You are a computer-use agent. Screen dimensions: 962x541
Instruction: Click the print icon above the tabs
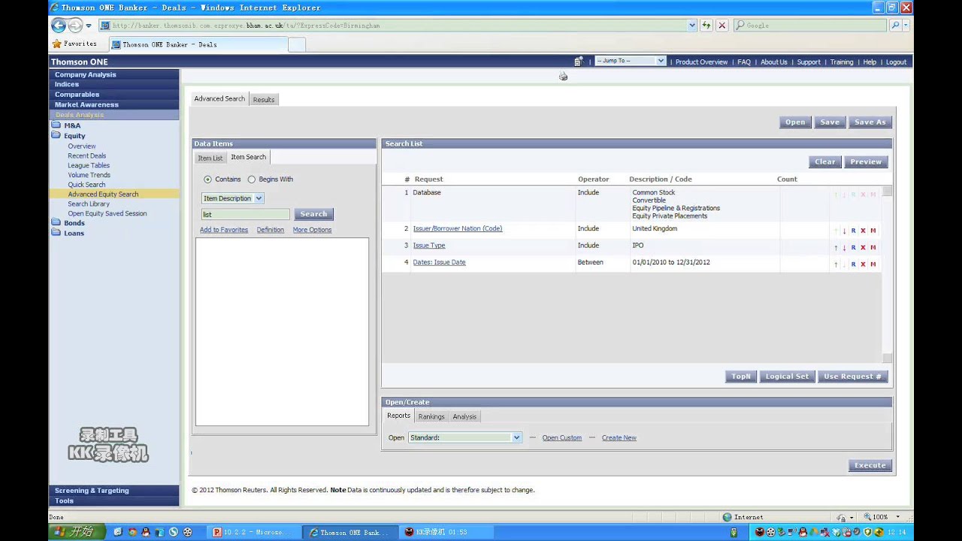coord(563,76)
